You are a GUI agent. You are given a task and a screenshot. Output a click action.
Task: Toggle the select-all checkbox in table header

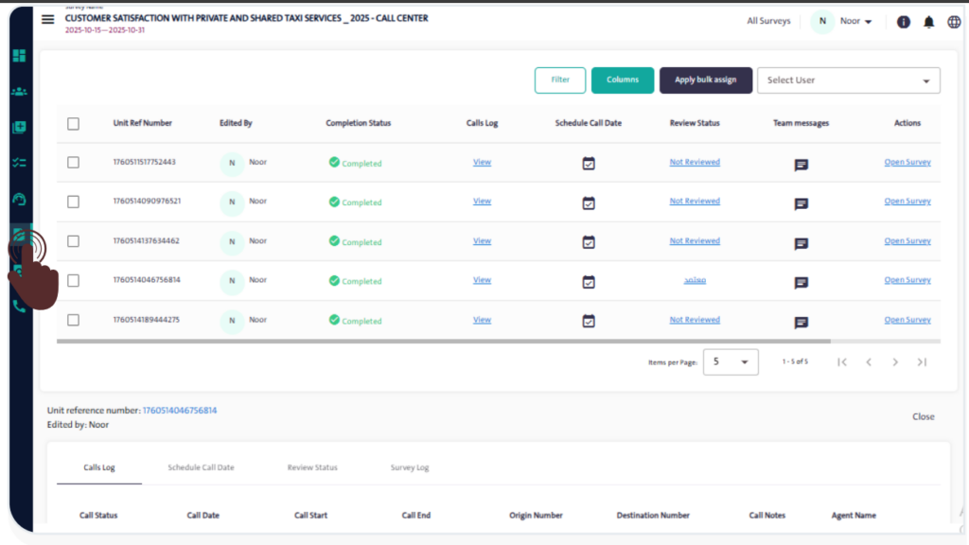[74, 123]
